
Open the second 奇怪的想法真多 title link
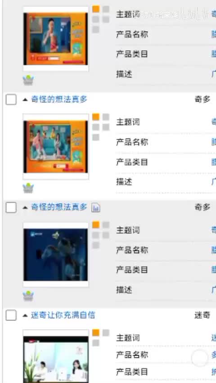59,207
